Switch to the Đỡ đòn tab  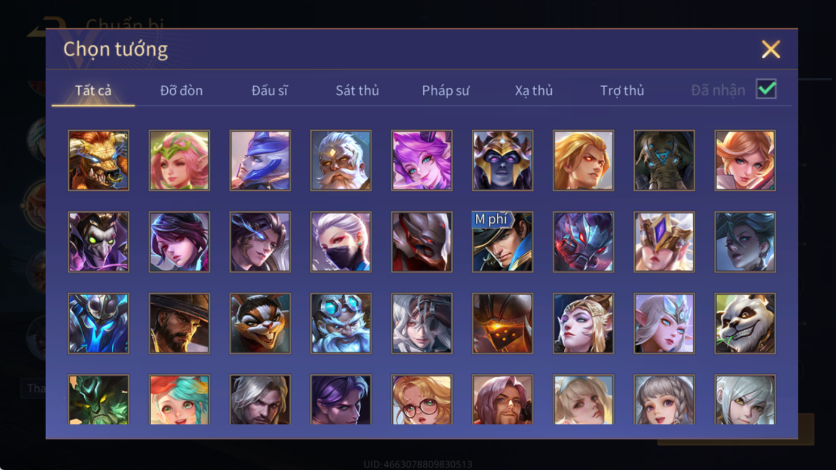pos(182,91)
